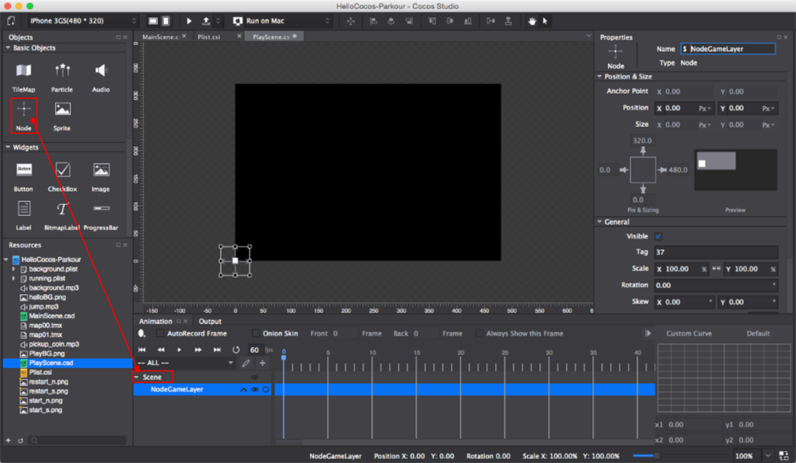Collapse the Basic Objects section
This screenshot has height=463, width=796.
click(8, 47)
